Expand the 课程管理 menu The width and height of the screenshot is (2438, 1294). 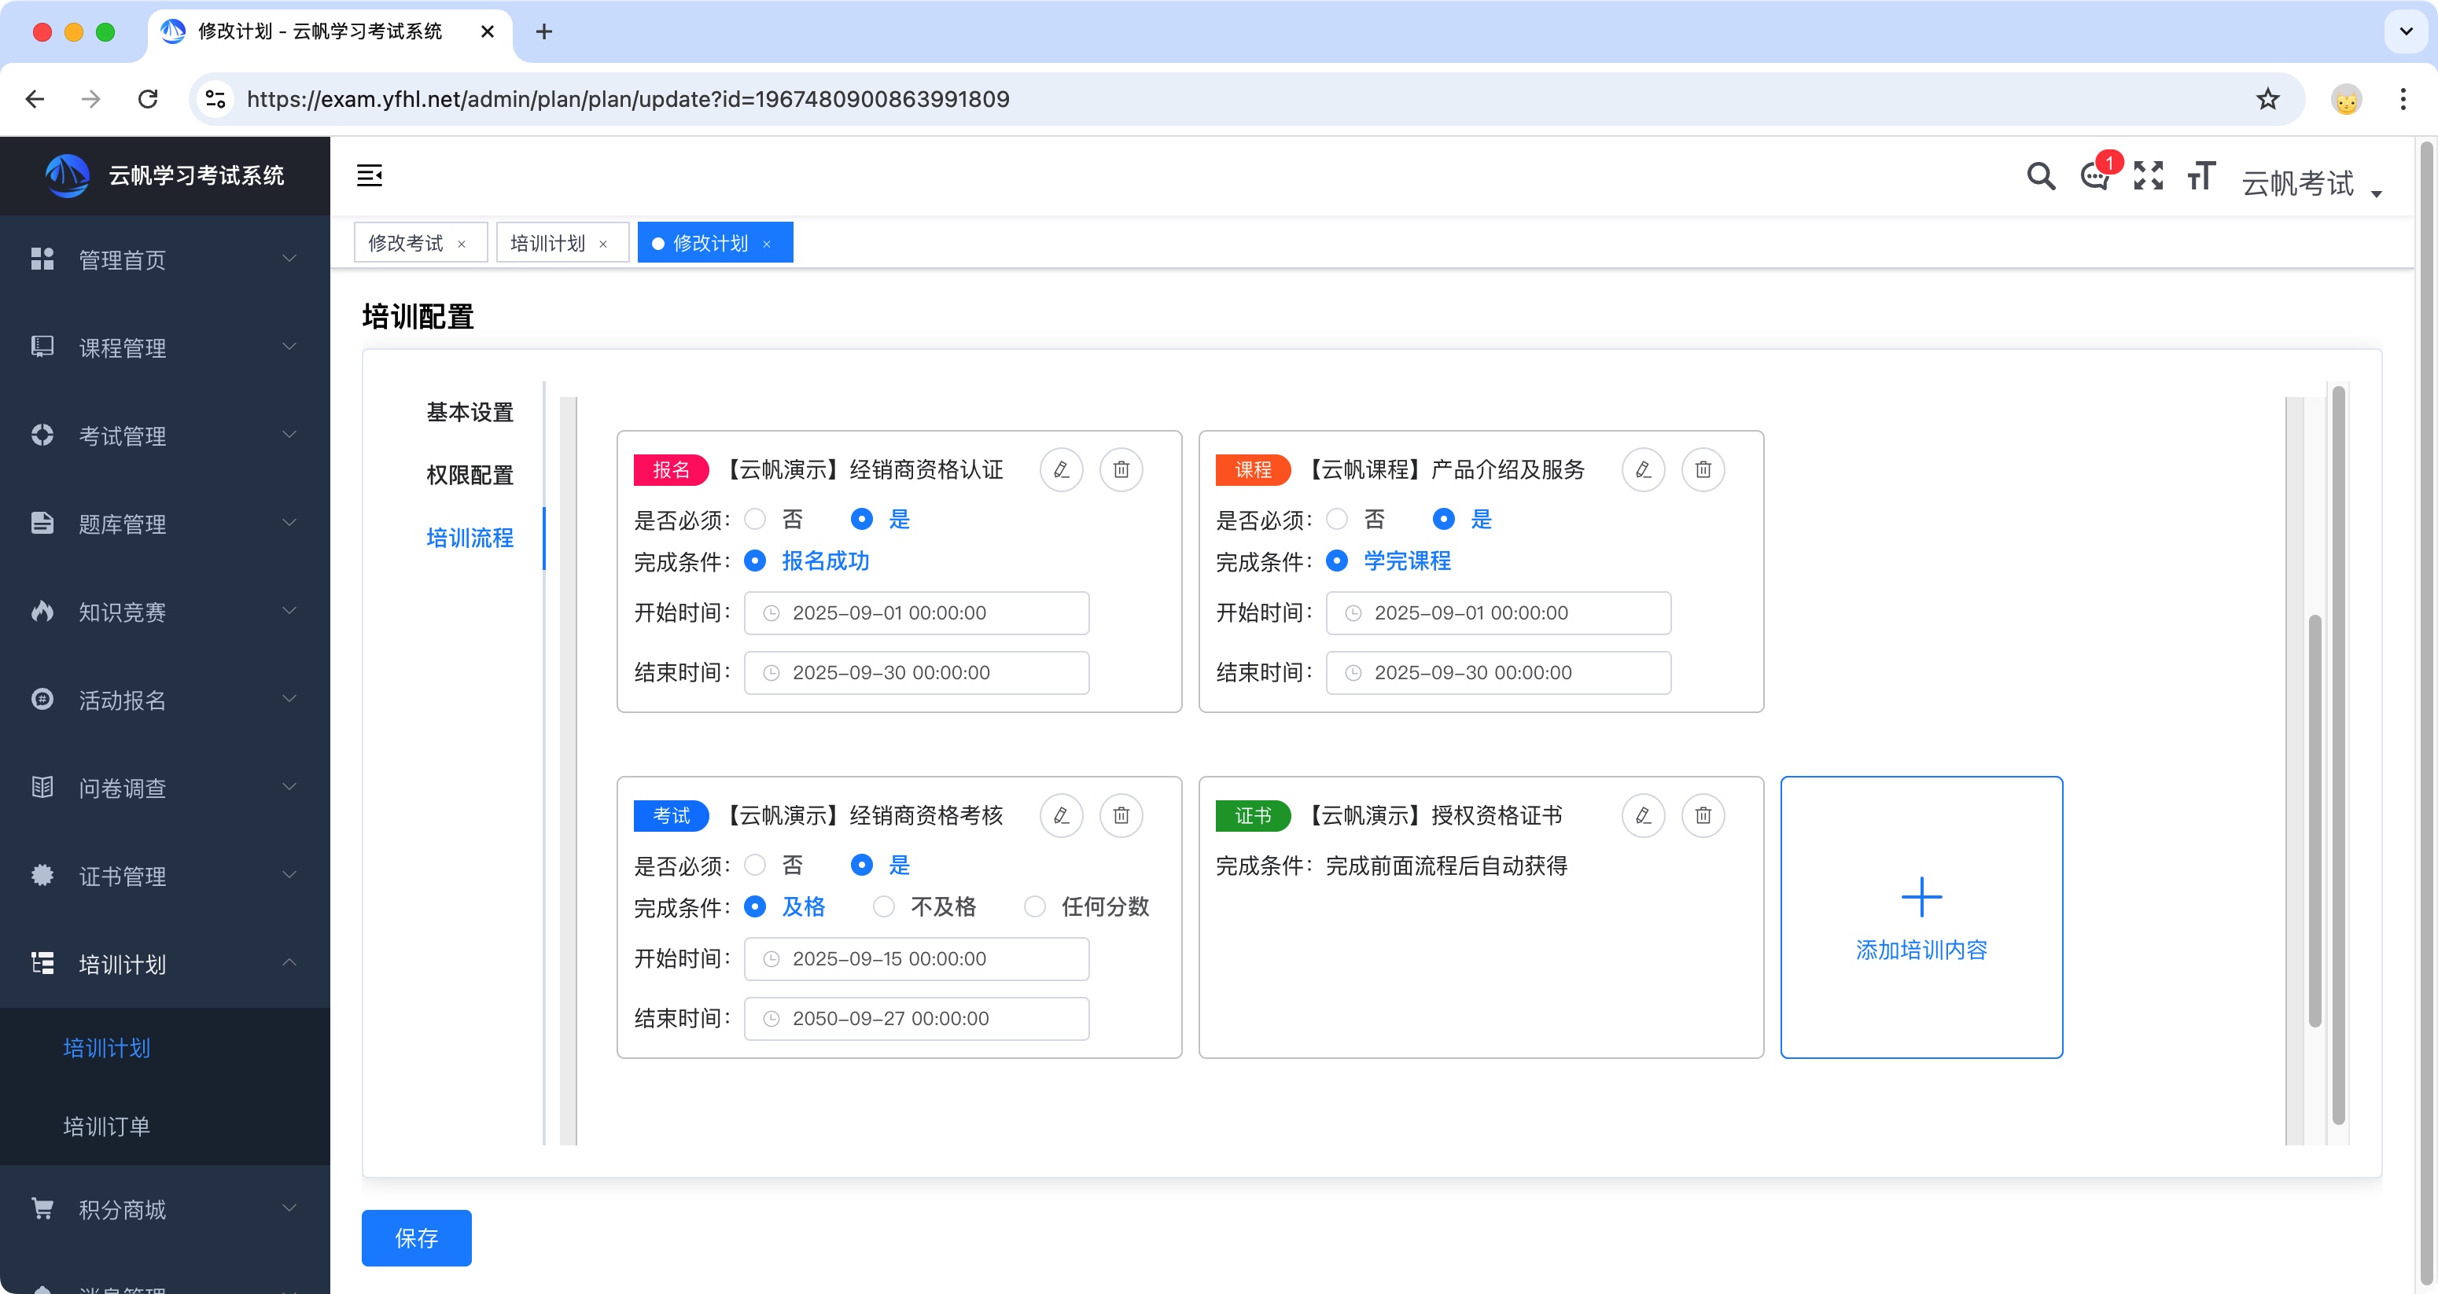point(123,346)
